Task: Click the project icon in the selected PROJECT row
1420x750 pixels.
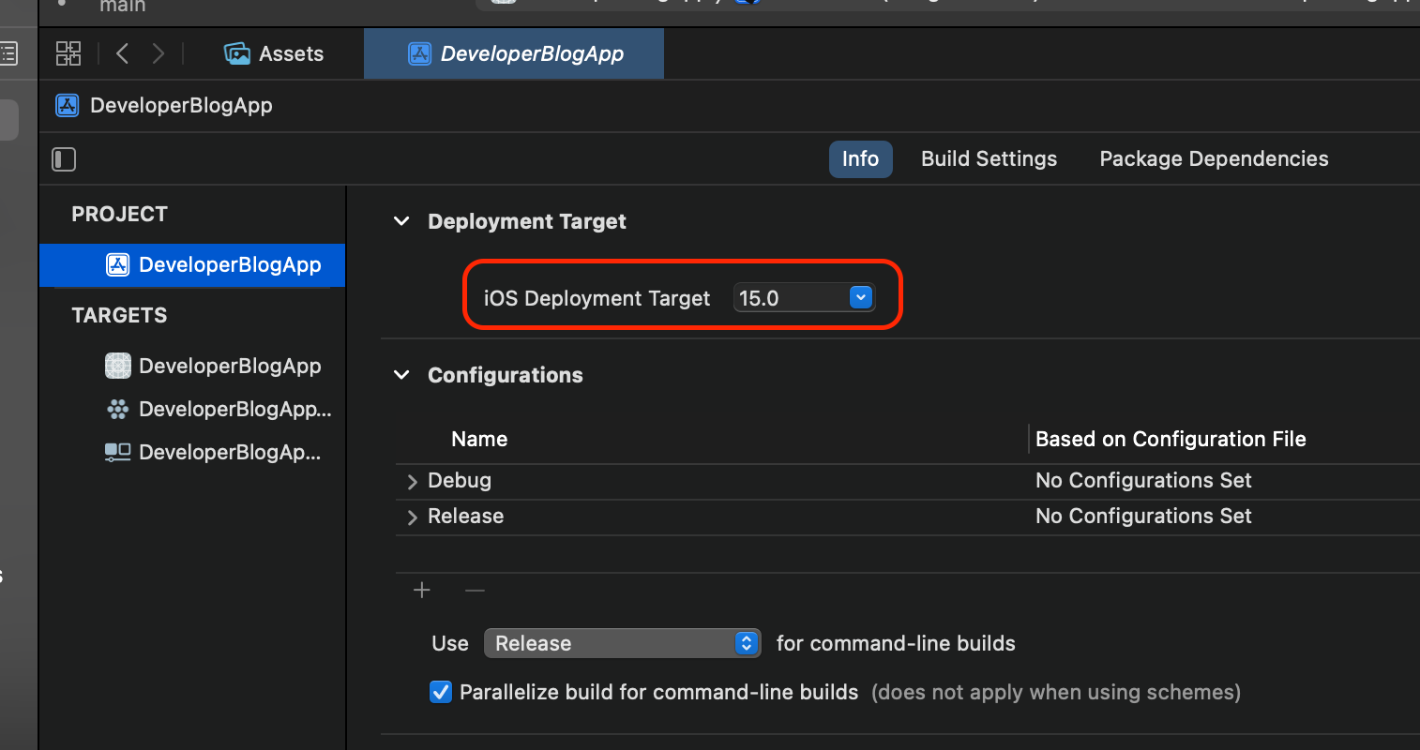Action: [117, 265]
